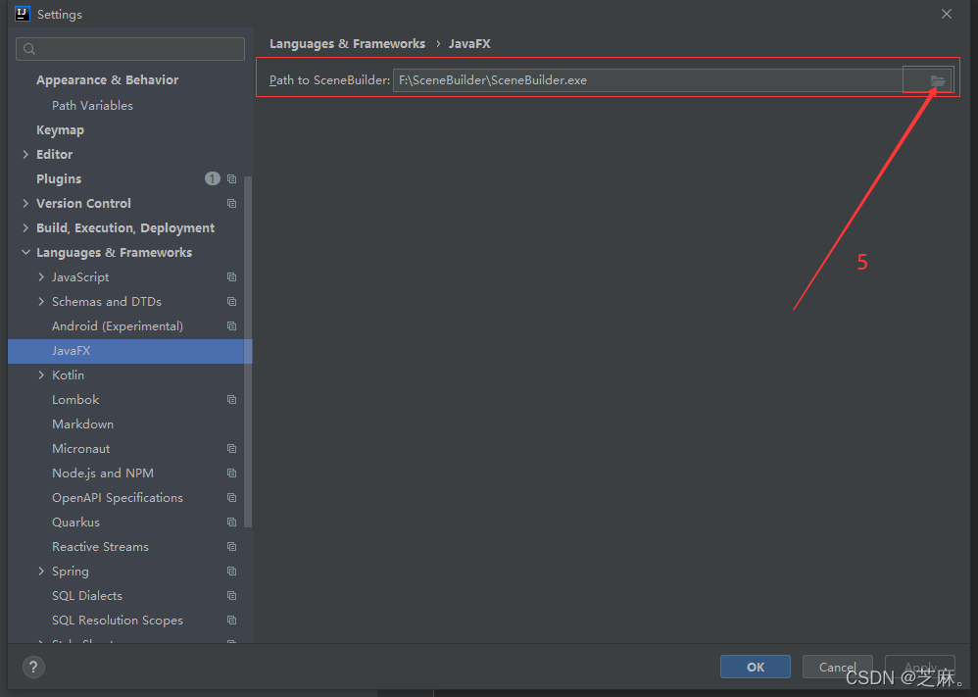Click the project-level icon next to Android (Experimental)
This screenshot has width=978, height=697.
tap(232, 325)
